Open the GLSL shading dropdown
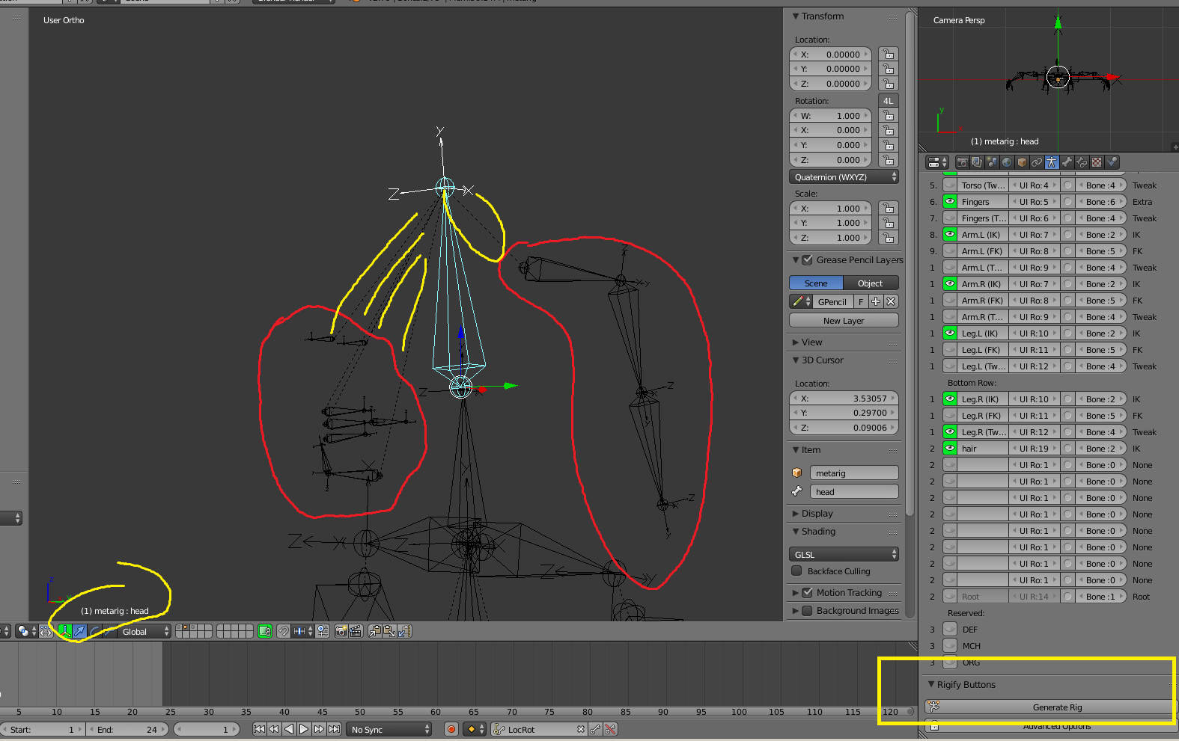The height and width of the screenshot is (741, 1179). 844,555
